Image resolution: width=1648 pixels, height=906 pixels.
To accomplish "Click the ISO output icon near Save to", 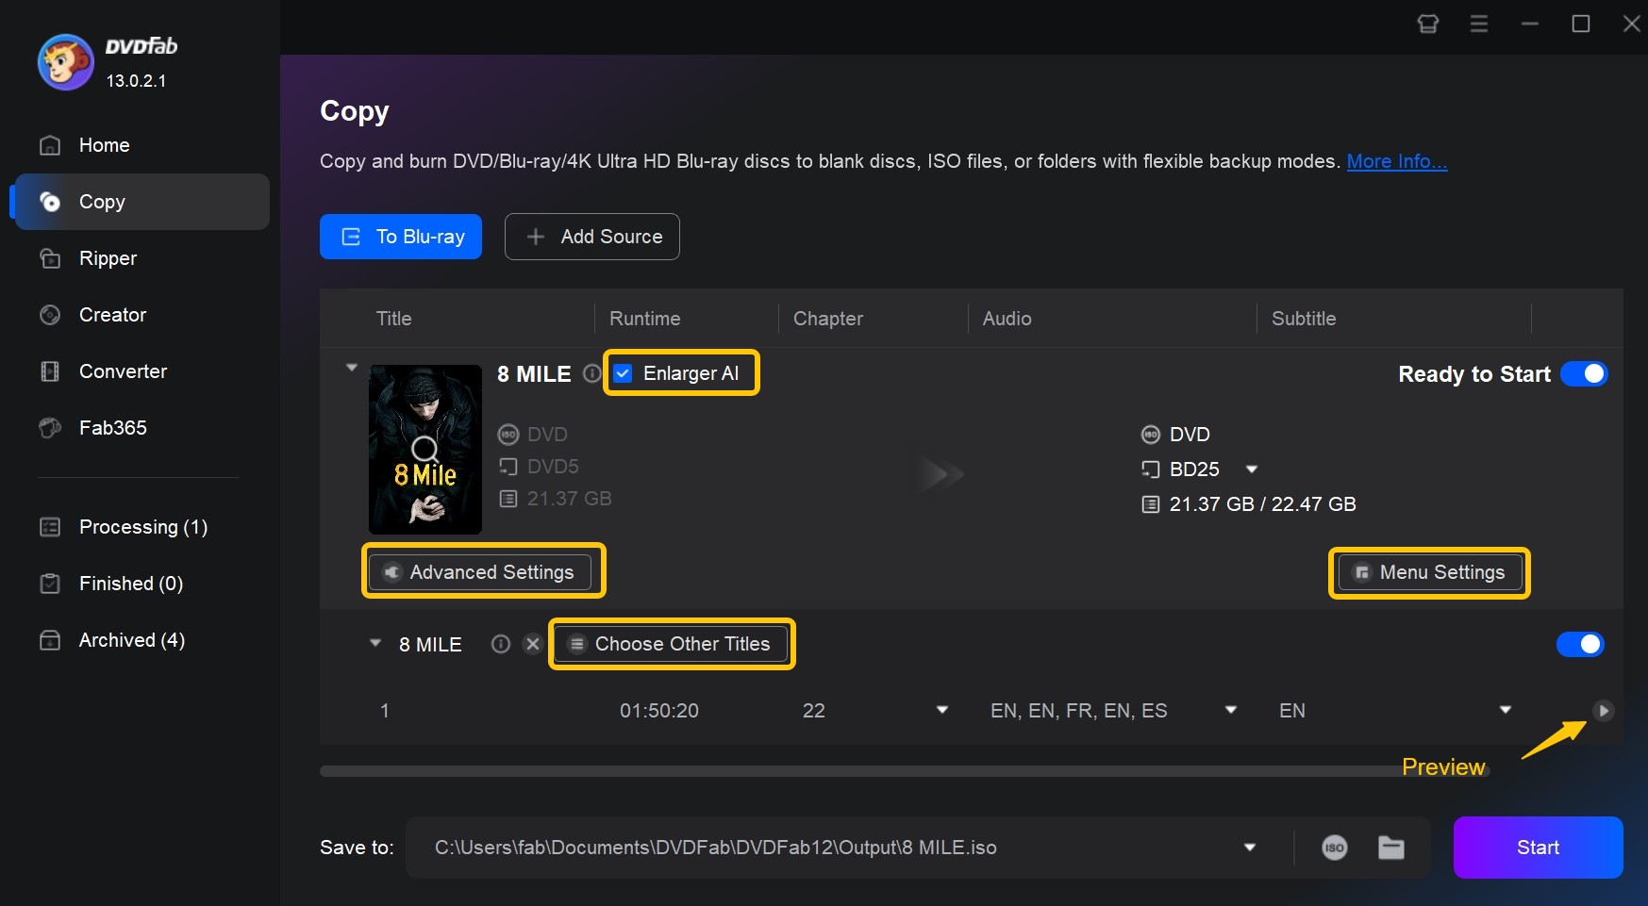I will (x=1335, y=847).
